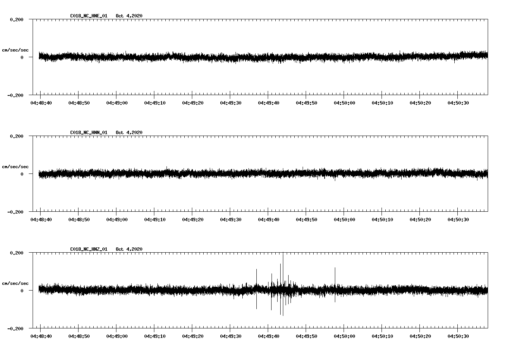Click the cm/sec/sec label on the bottom plot
The height and width of the screenshot is (350, 515).
[x=15, y=283]
